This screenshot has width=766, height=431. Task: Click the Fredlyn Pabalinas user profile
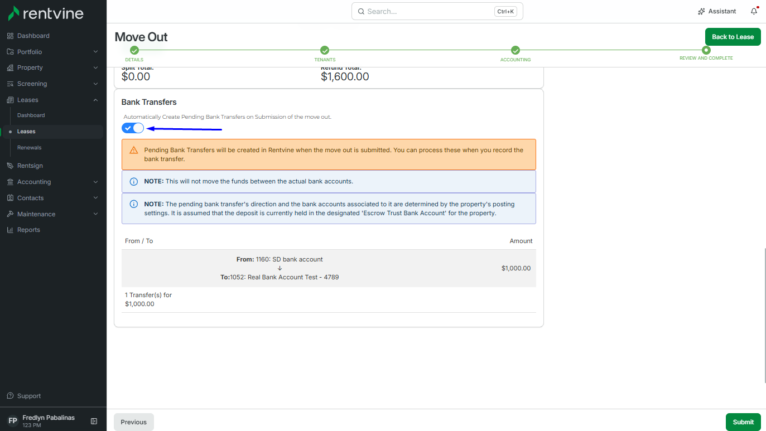[48, 421]
